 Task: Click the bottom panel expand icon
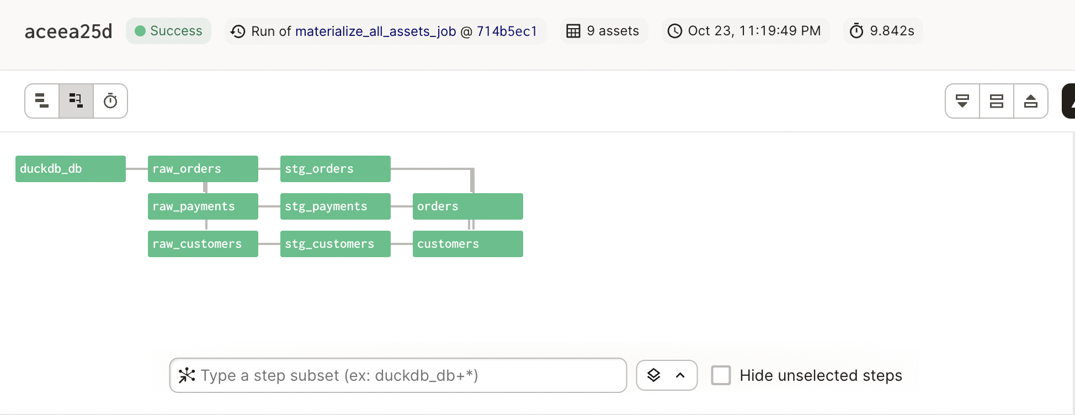962,101
